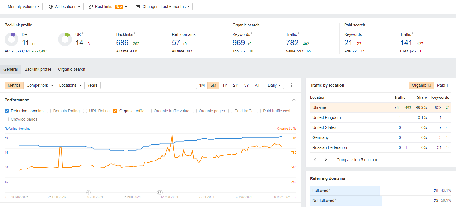The width and height of the screenshot is (456, 207).
Task: Click the DR donut chart icon
Action: click(11, 39)
